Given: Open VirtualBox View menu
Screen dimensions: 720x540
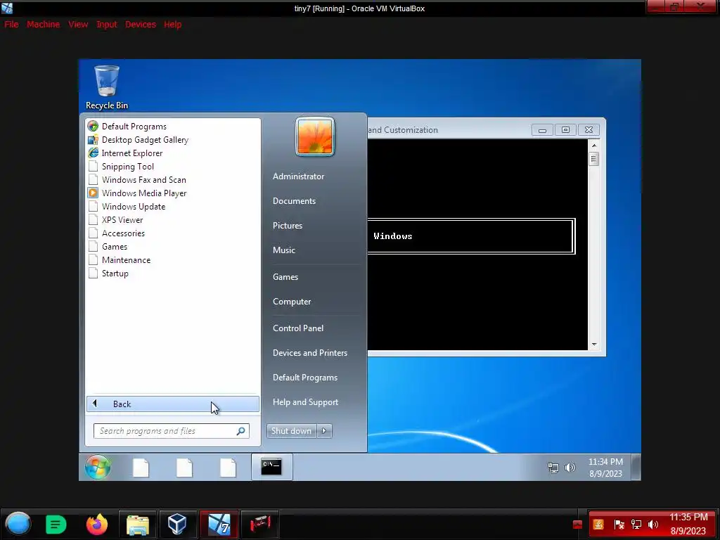Looking at the screenshot, I should pos(78,25).
